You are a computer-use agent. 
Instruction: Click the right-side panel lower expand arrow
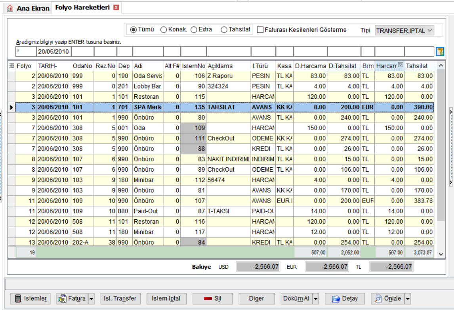451,182
